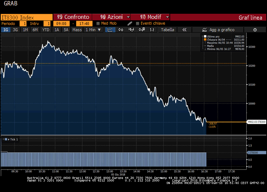Viewport: 267px width, 192px height.
Task: Select the OHLC bars chart icon
Action: coord(152,30)
